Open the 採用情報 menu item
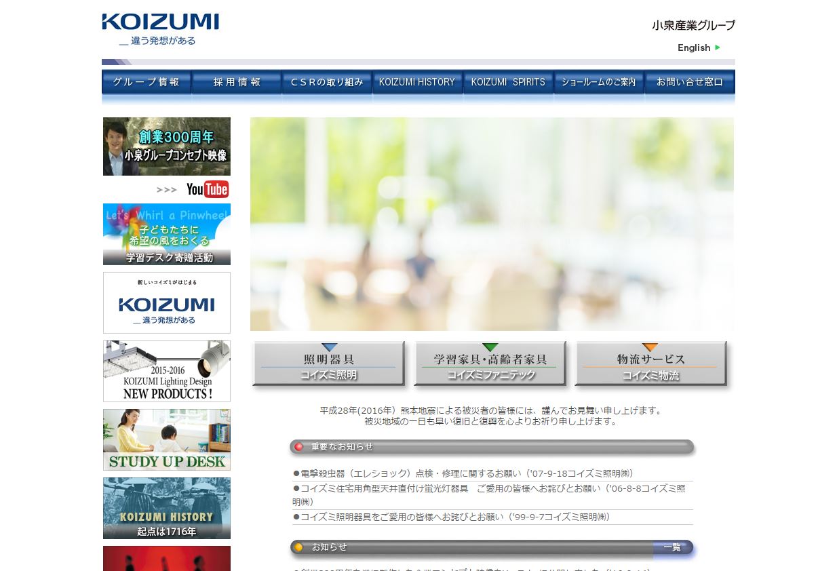The width and height of the screenshot is (837, 571). 237,82
